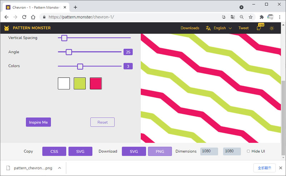286x176 pixels.
Task: Click the address bar URL
Action: (82, 17)
